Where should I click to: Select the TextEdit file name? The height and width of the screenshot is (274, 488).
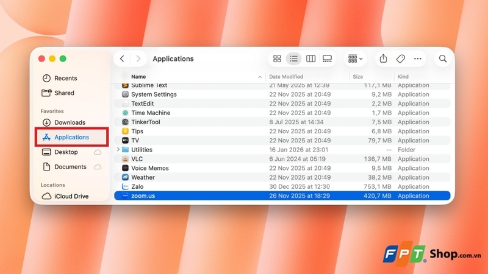tap(142, 104)
